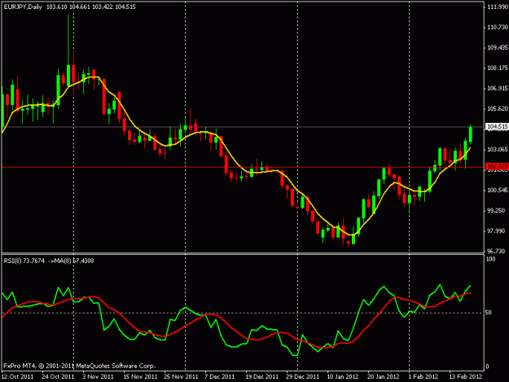Click the 10 Jan 2012 date label
Image resolution: width=509 pixels, height=382 pixels.
coord(343,376)
